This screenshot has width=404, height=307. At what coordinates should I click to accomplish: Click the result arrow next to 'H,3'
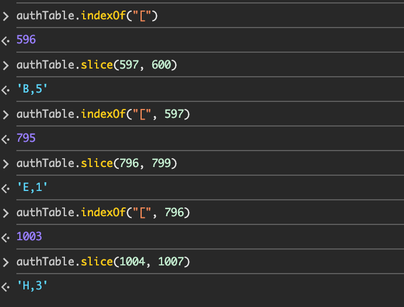click(x=5, y=286)
